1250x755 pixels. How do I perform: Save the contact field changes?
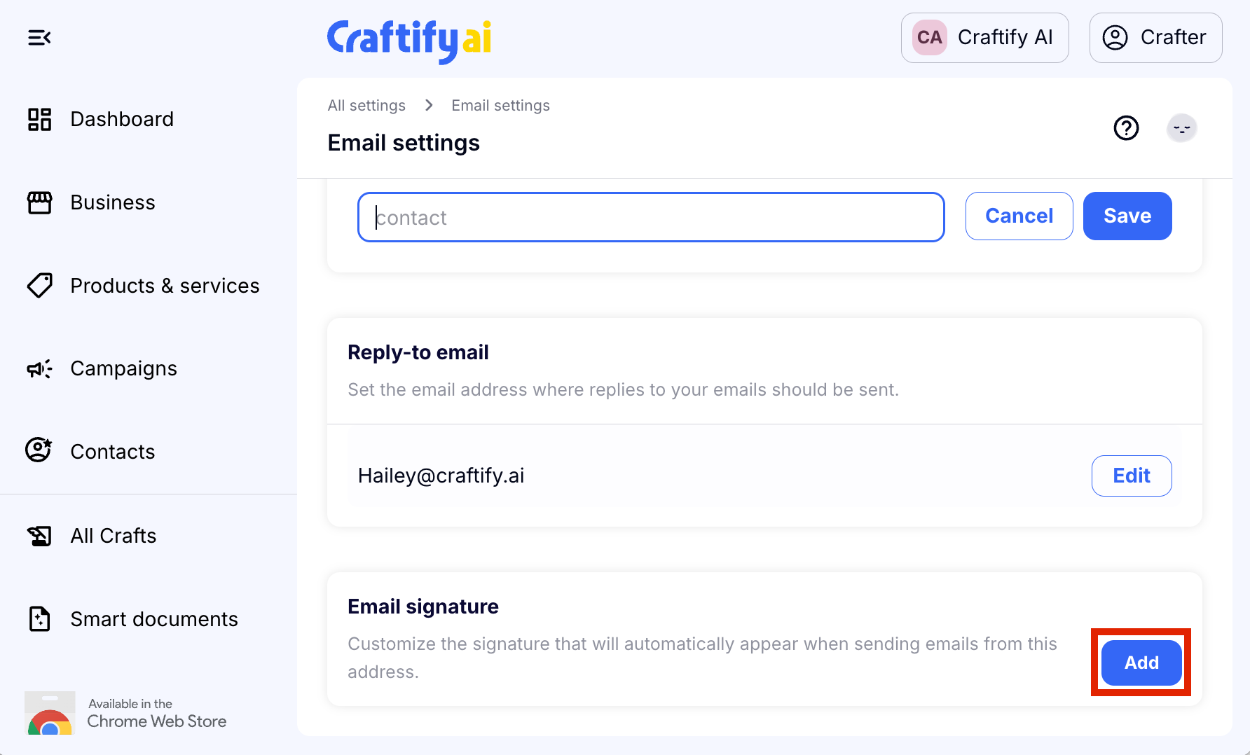coord(1127,216)
